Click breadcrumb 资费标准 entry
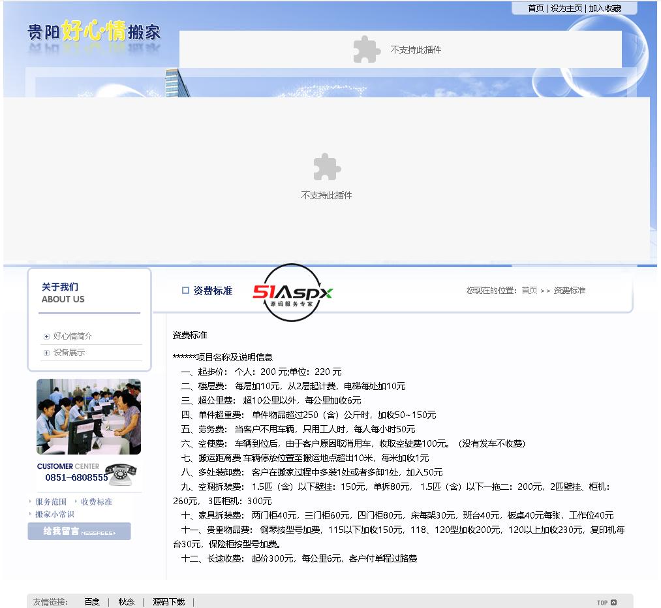The image size is (661, 608). coord(570,291)
